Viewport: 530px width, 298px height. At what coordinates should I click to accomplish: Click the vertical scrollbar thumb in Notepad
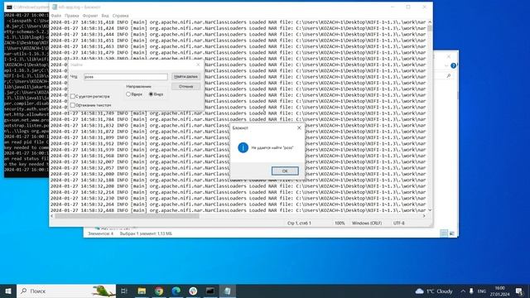(x=430, y=28)
